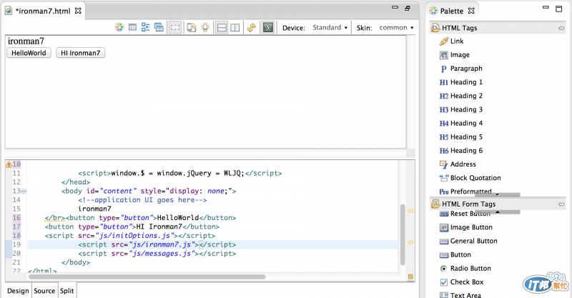Select the Heading 1 palette item
The width and height of the screenshot is (572, 298).
coord(460,82)
